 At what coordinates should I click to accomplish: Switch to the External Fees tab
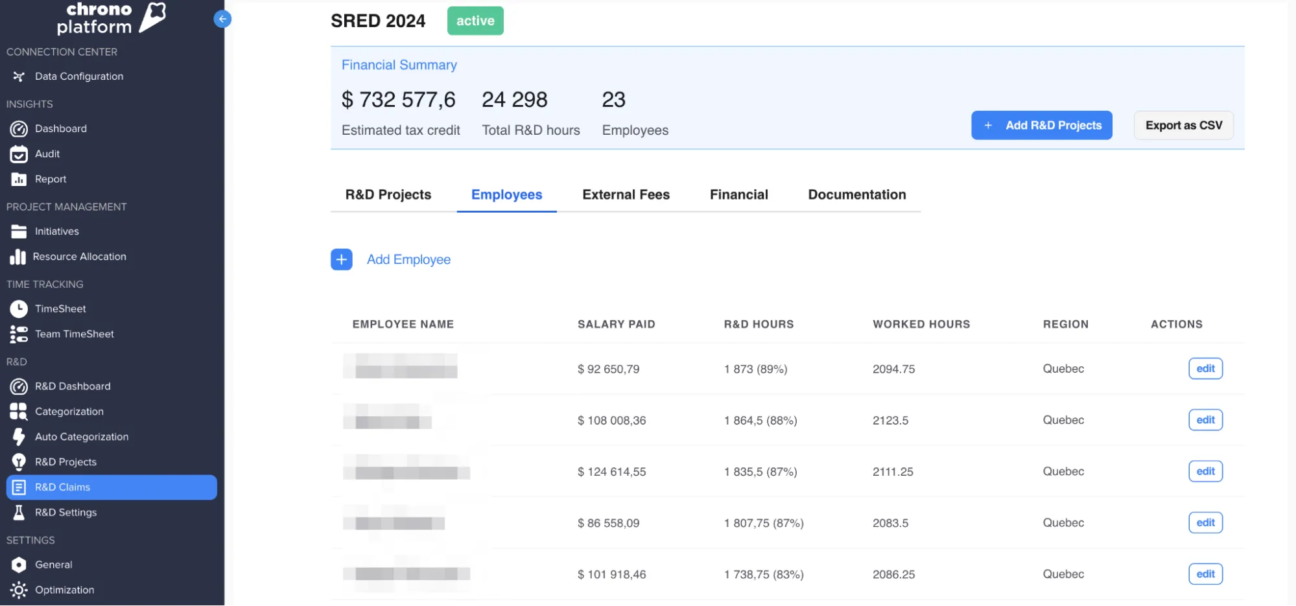point(626,194)
